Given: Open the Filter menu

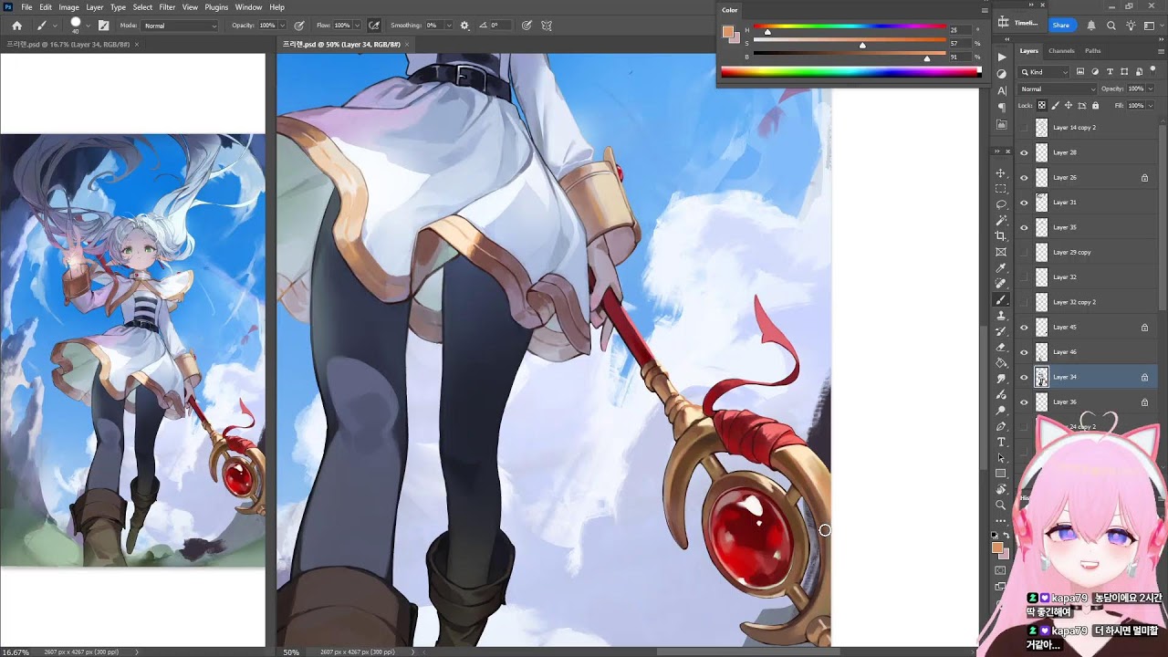Looking at the screenshot, I should pos(167,7).
